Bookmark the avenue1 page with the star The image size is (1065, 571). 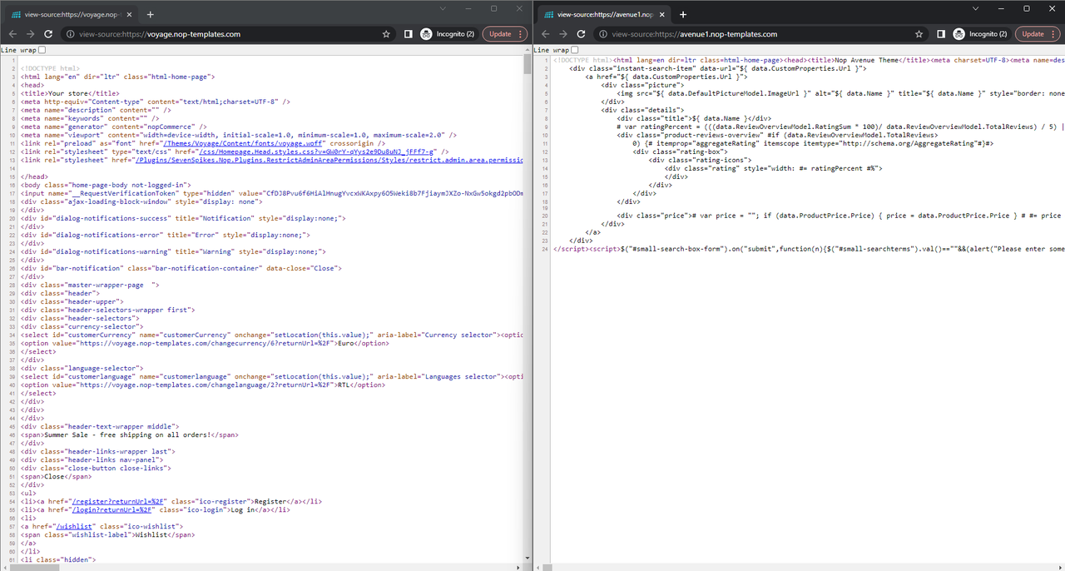coord(919,34)
